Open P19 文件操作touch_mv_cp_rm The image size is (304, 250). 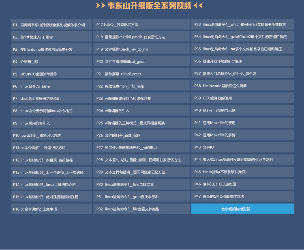[x=142, y=49]
